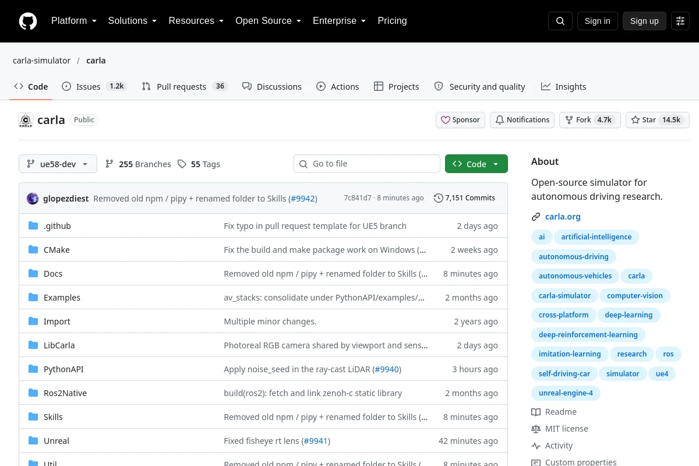Image resolution: width=699 pixels, height=466 pixels.
Task: Expand the Open Source menu
Action: pyautogui.click(x=268, y=21)
